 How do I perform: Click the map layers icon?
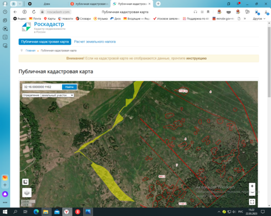tap(27, 193)
